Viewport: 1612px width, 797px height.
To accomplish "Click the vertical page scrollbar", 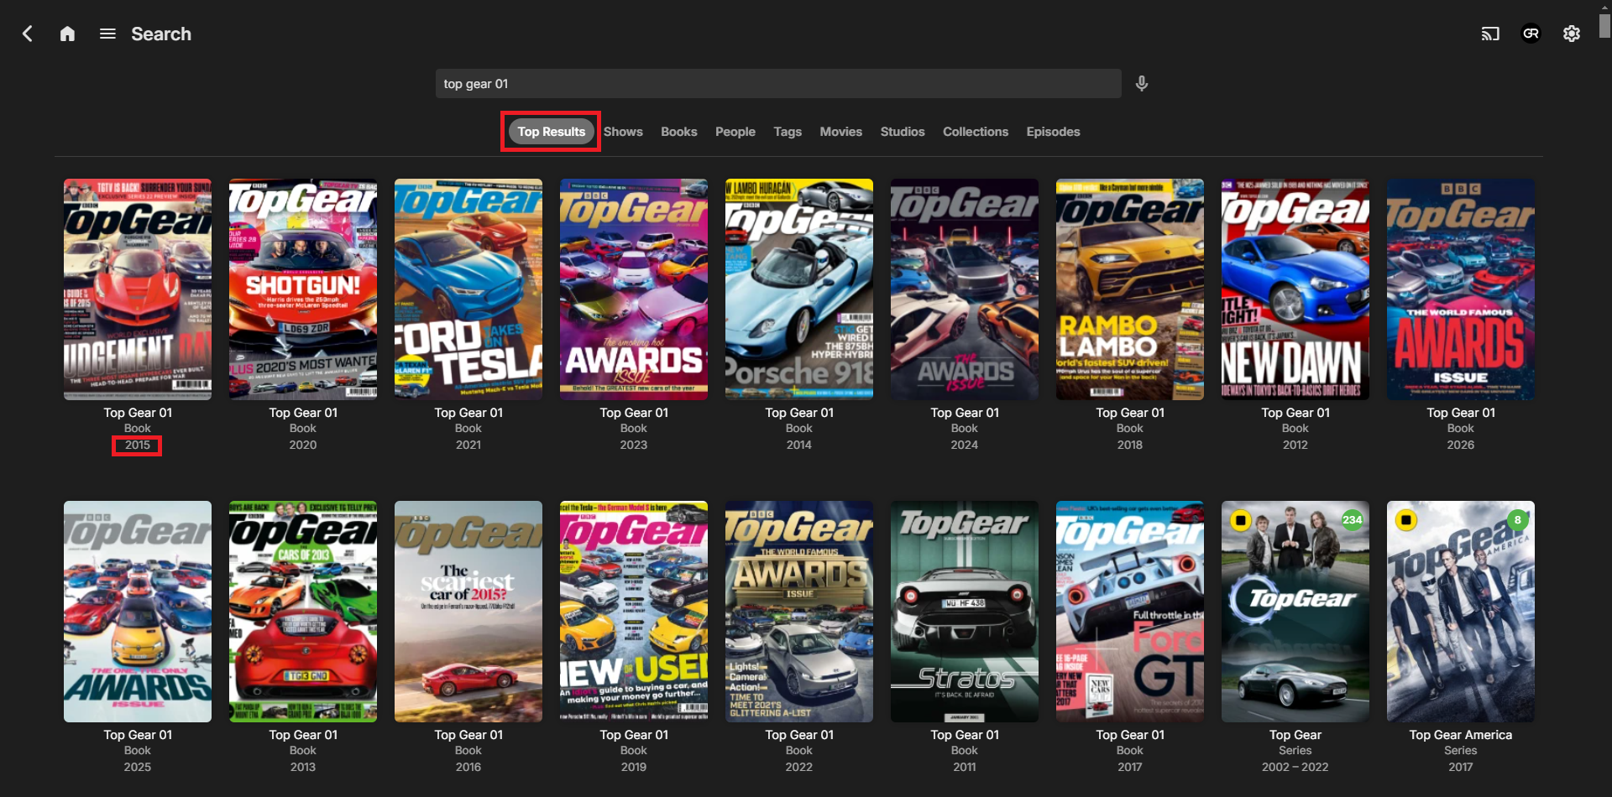I will (1604, 25).
